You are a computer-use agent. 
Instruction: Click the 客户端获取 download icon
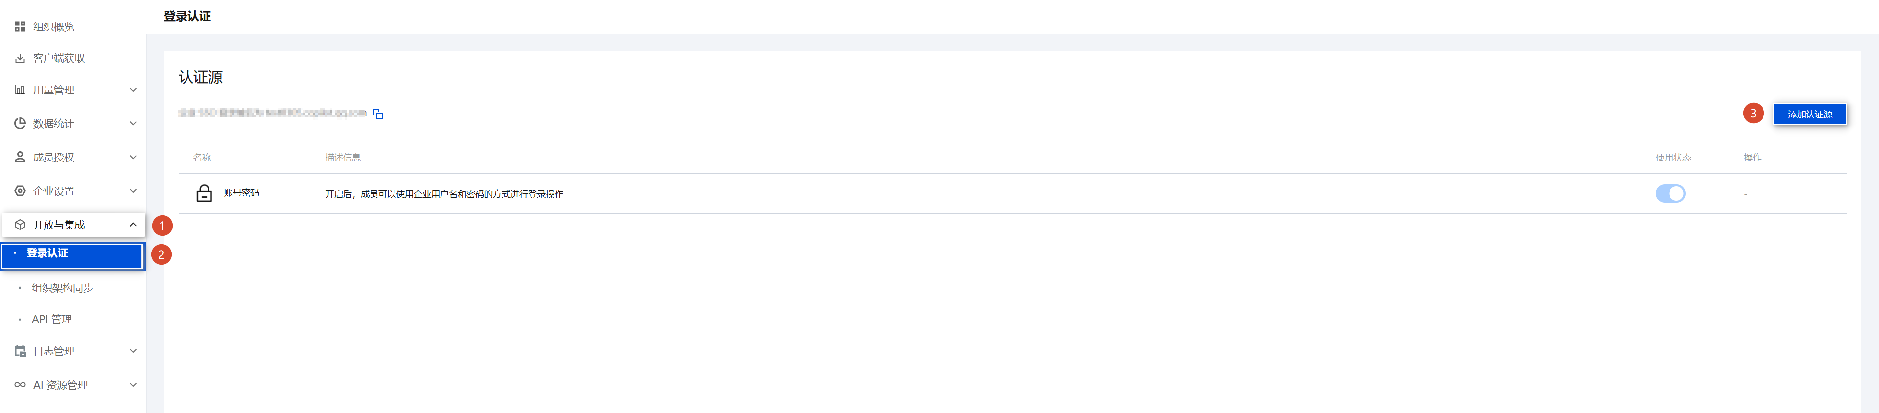[20, 58]
